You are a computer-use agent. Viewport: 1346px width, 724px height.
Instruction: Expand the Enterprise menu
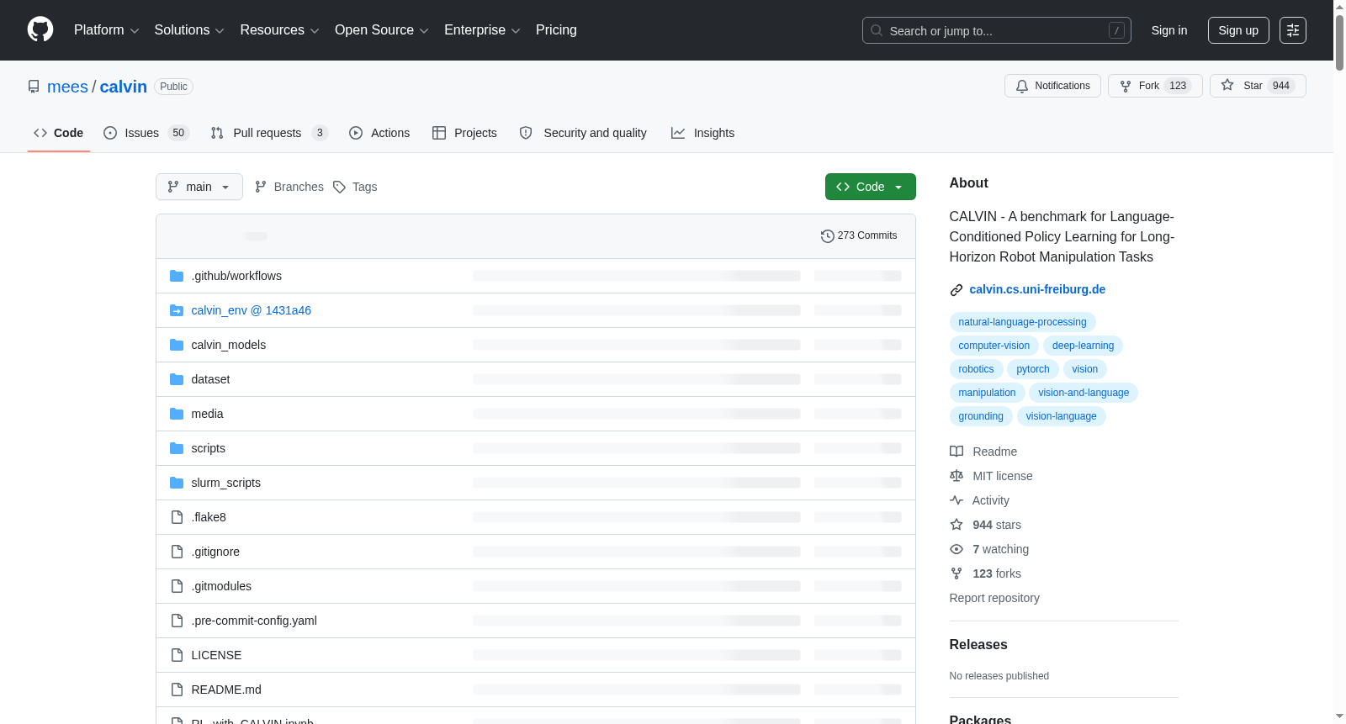point(482,30)
